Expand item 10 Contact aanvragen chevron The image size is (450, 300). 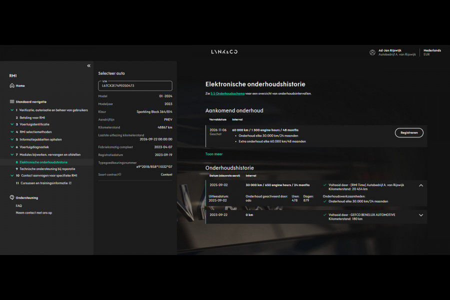[12, 175]
